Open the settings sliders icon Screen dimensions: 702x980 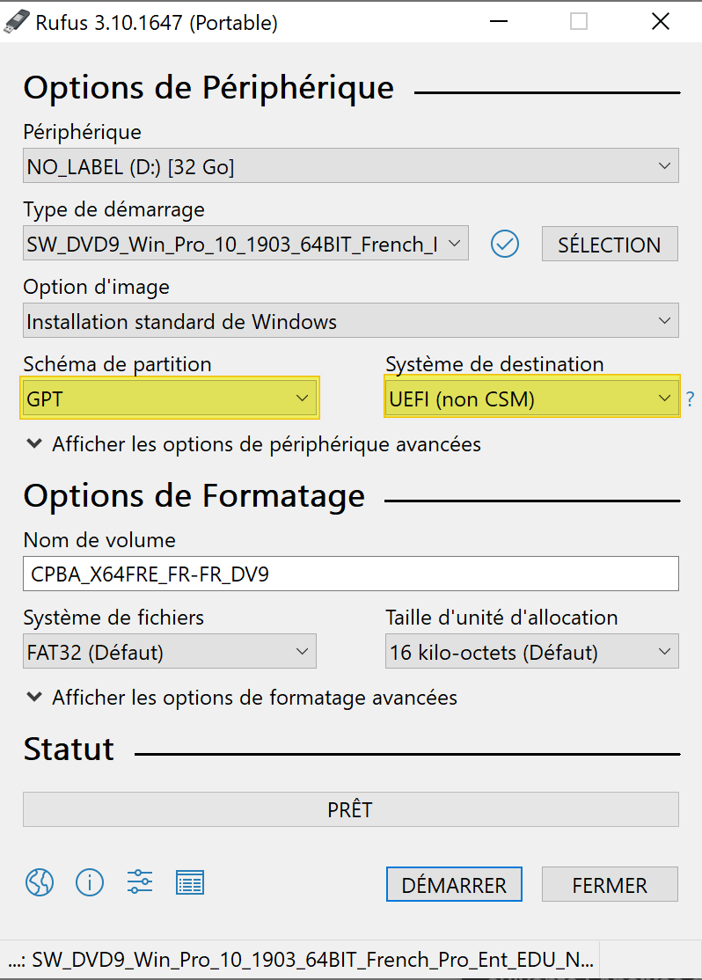(140, 881)
